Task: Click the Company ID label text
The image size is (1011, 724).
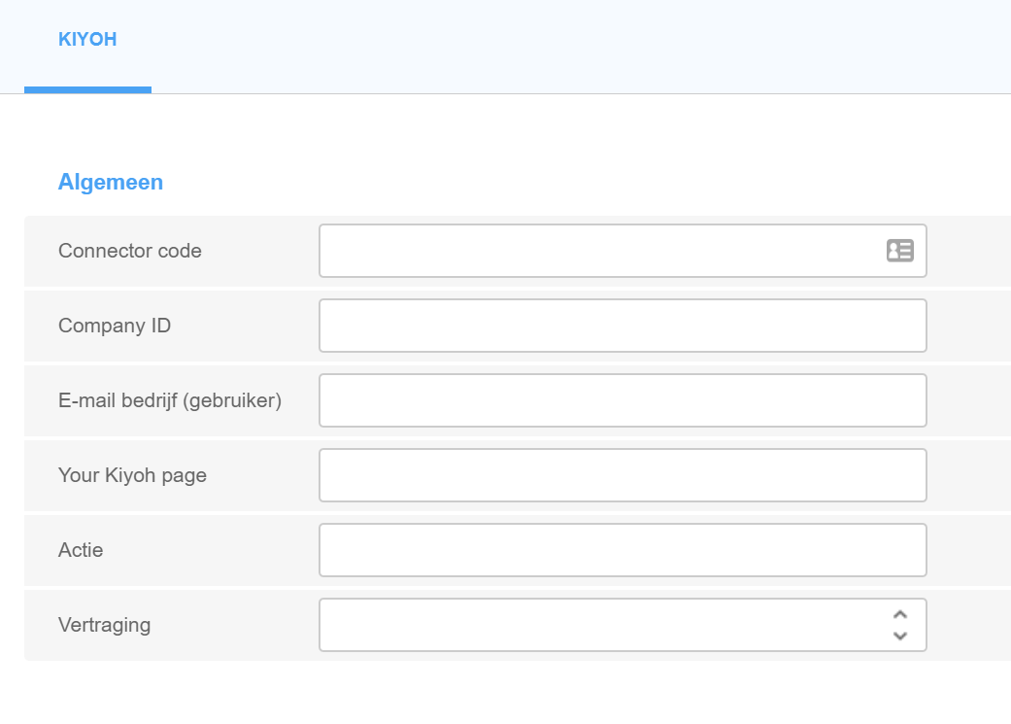Action: tap(115, 326)
